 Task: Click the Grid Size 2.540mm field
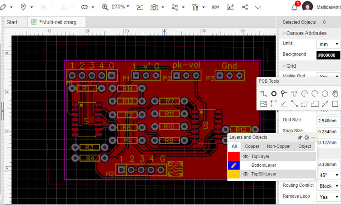(x=328, y=120)
